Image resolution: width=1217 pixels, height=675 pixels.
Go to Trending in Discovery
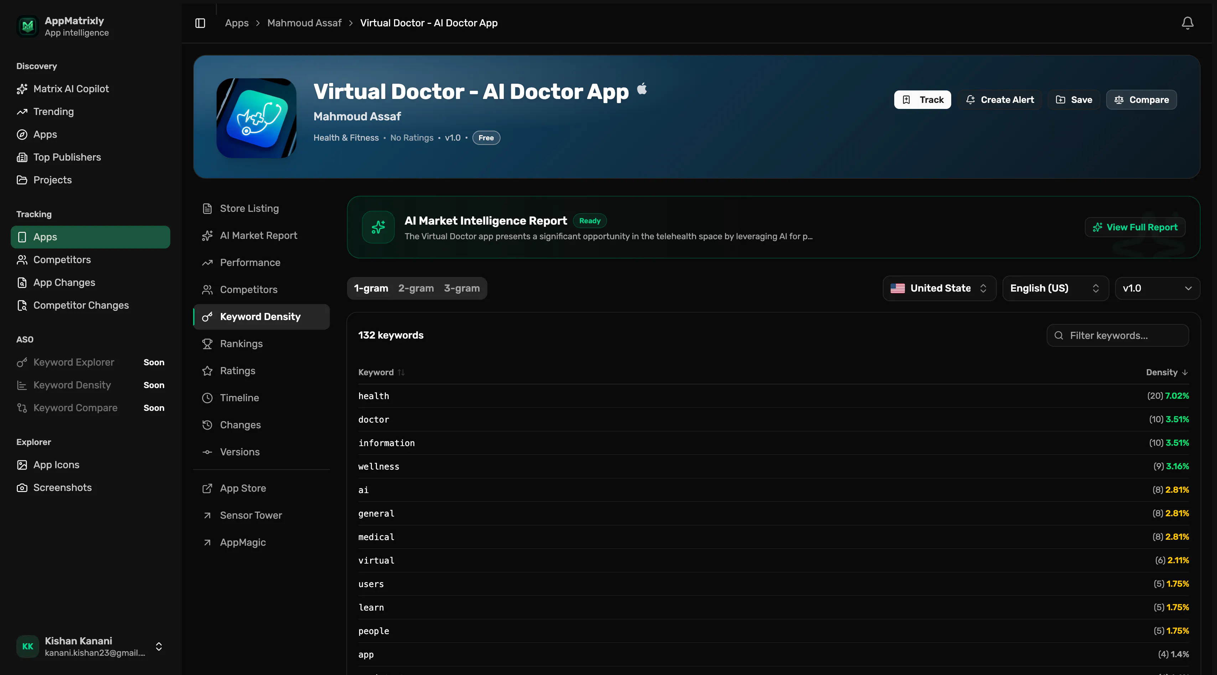click(x=90, y=111)
